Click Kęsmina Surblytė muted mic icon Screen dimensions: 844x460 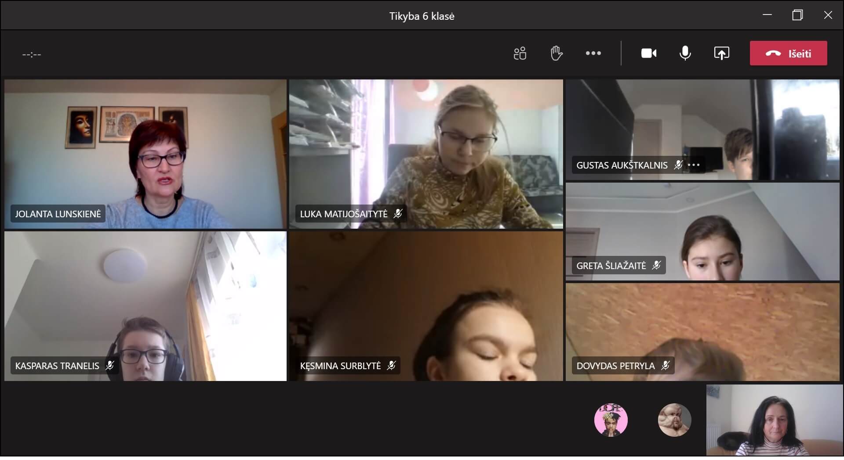(391, 366)
